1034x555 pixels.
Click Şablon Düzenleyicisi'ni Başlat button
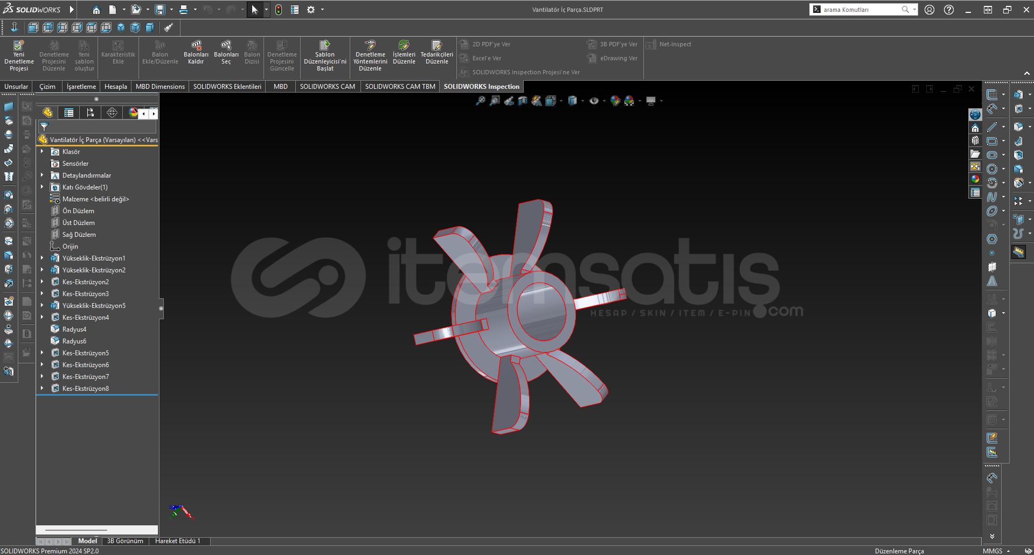(325, 55)
